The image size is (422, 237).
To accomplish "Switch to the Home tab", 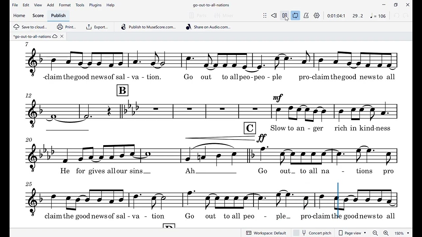I will click(x=19, y=15).
